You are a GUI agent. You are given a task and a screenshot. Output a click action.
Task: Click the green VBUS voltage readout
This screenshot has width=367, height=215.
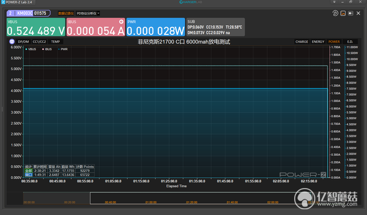tap(36, 27)
